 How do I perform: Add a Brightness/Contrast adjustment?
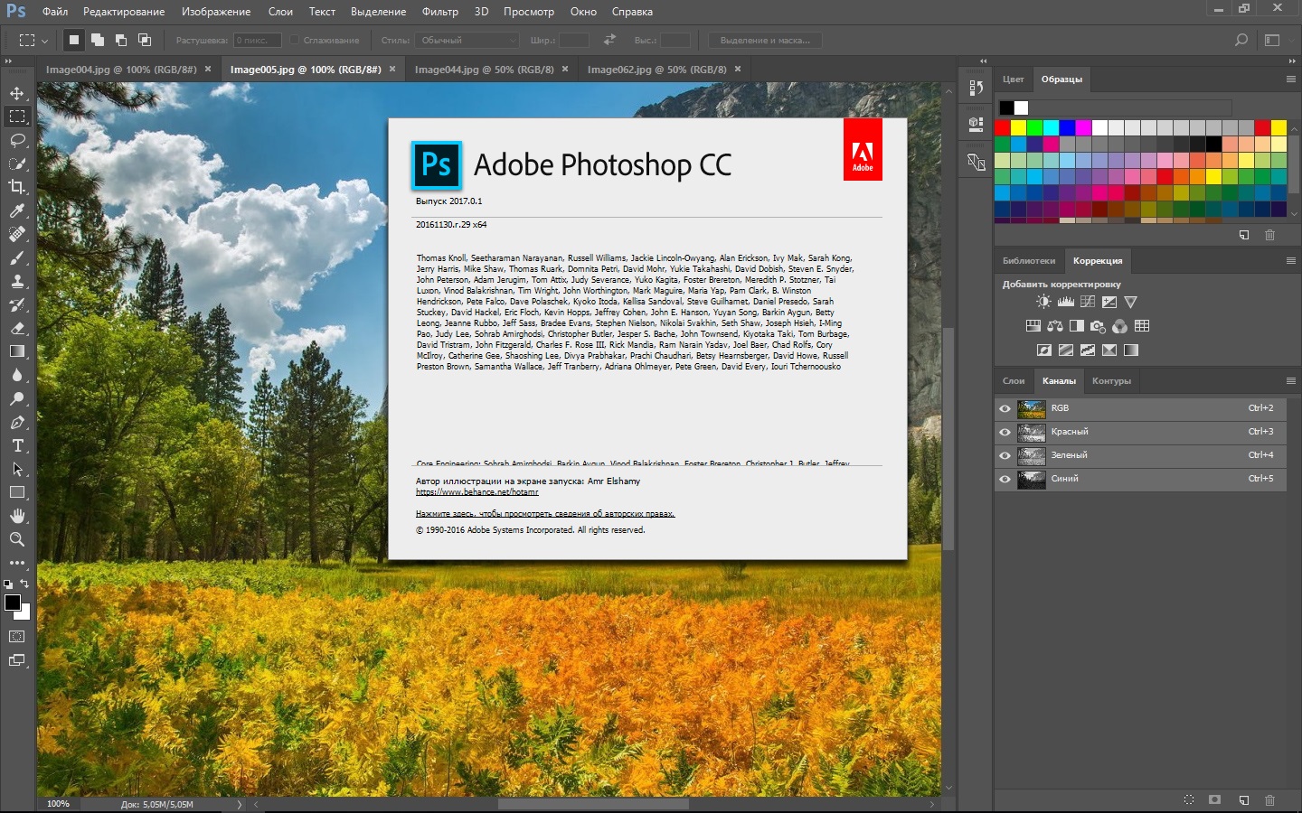click(x=1043, y=302)
